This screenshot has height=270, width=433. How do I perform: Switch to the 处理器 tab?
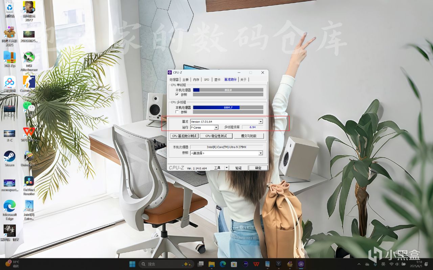[x=174, y=80]
